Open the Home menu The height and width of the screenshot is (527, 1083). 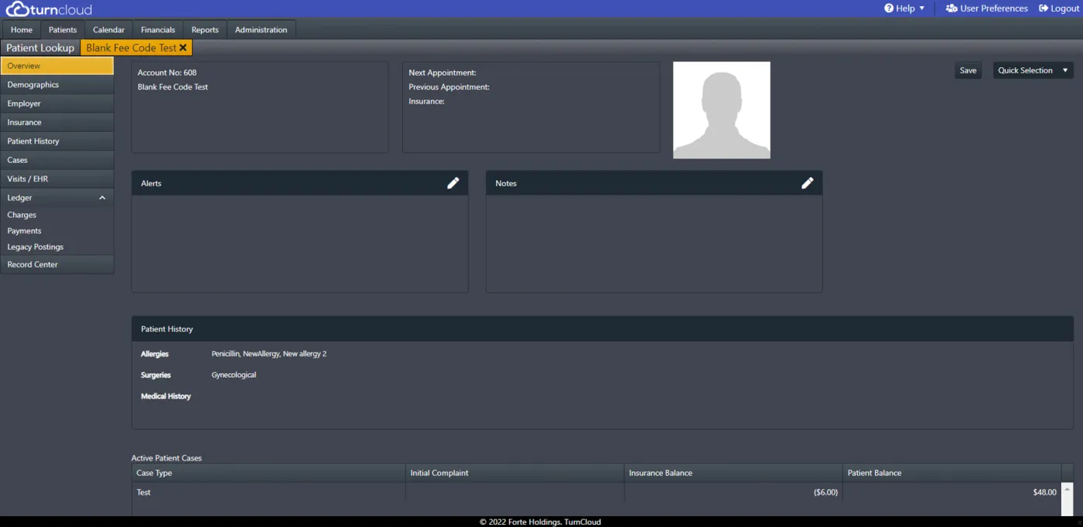pyautogui.click(x=22, y=30)
